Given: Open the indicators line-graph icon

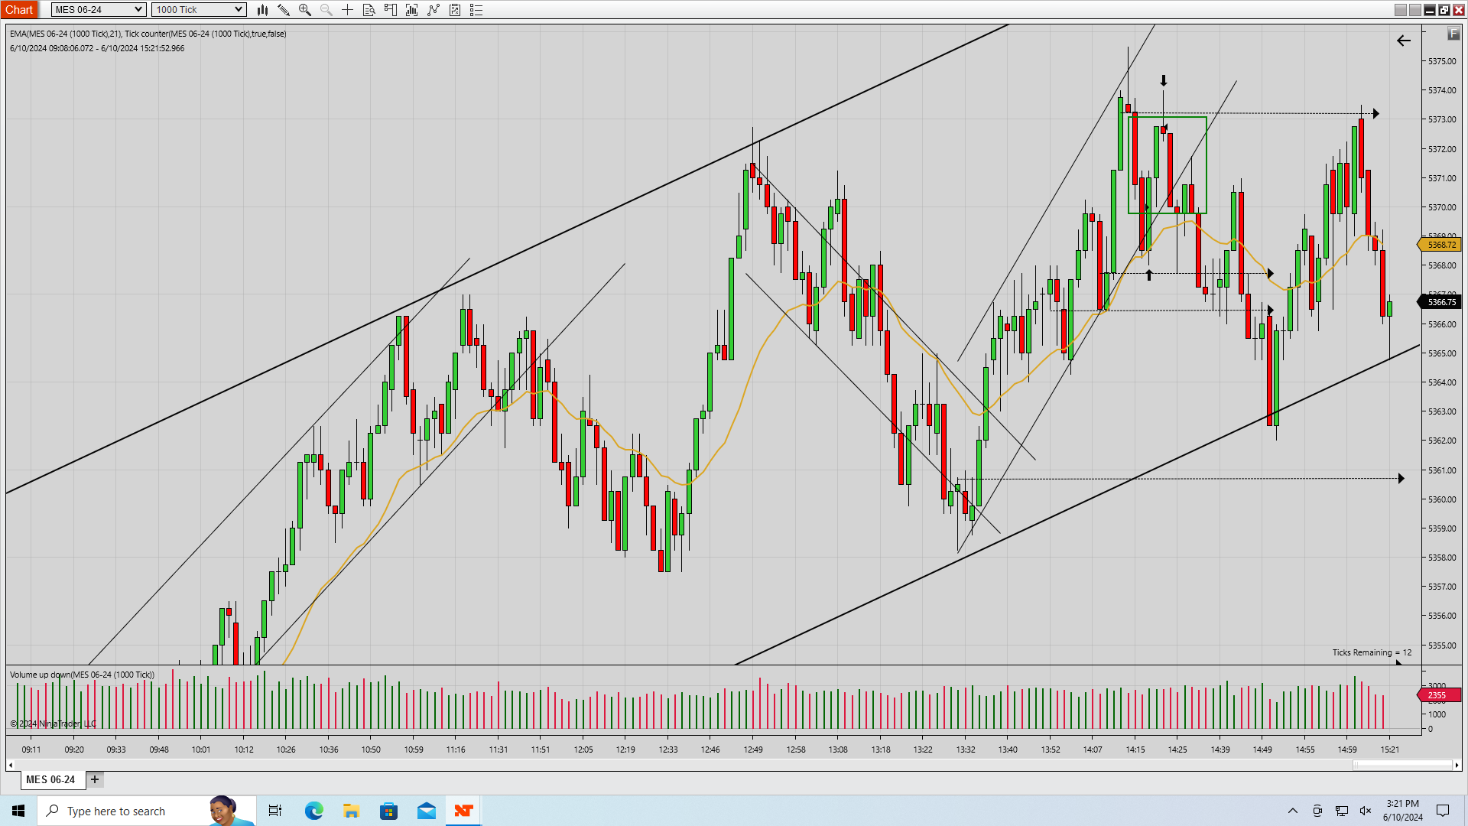Looking at the screenshot, I should coord(434,10).
